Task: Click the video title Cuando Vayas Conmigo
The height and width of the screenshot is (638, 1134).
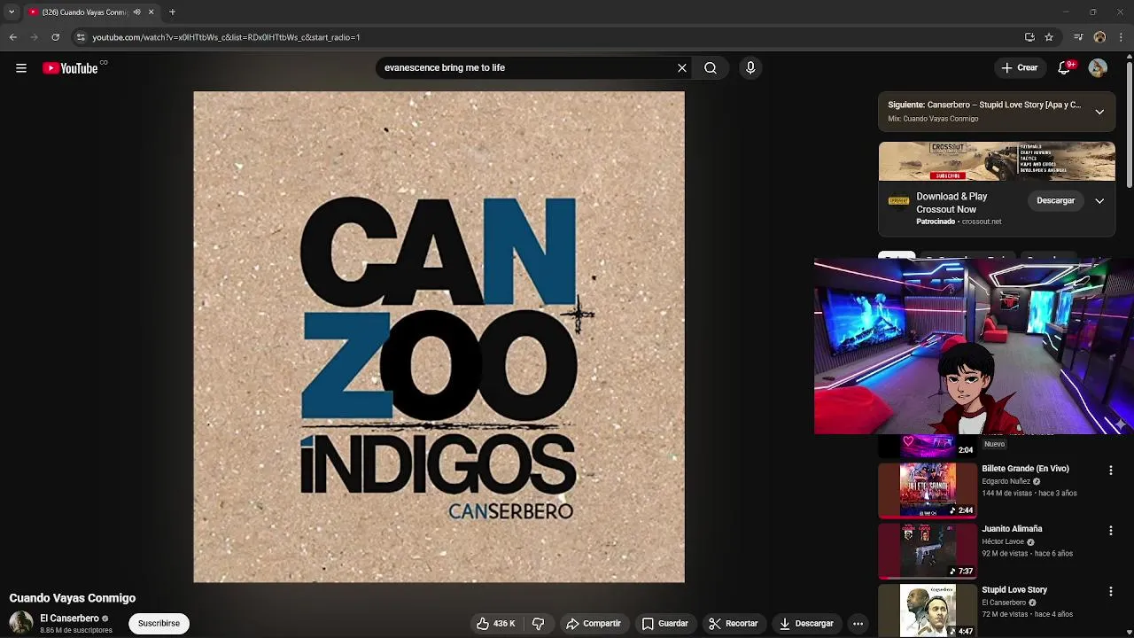Action: (73, 598)
